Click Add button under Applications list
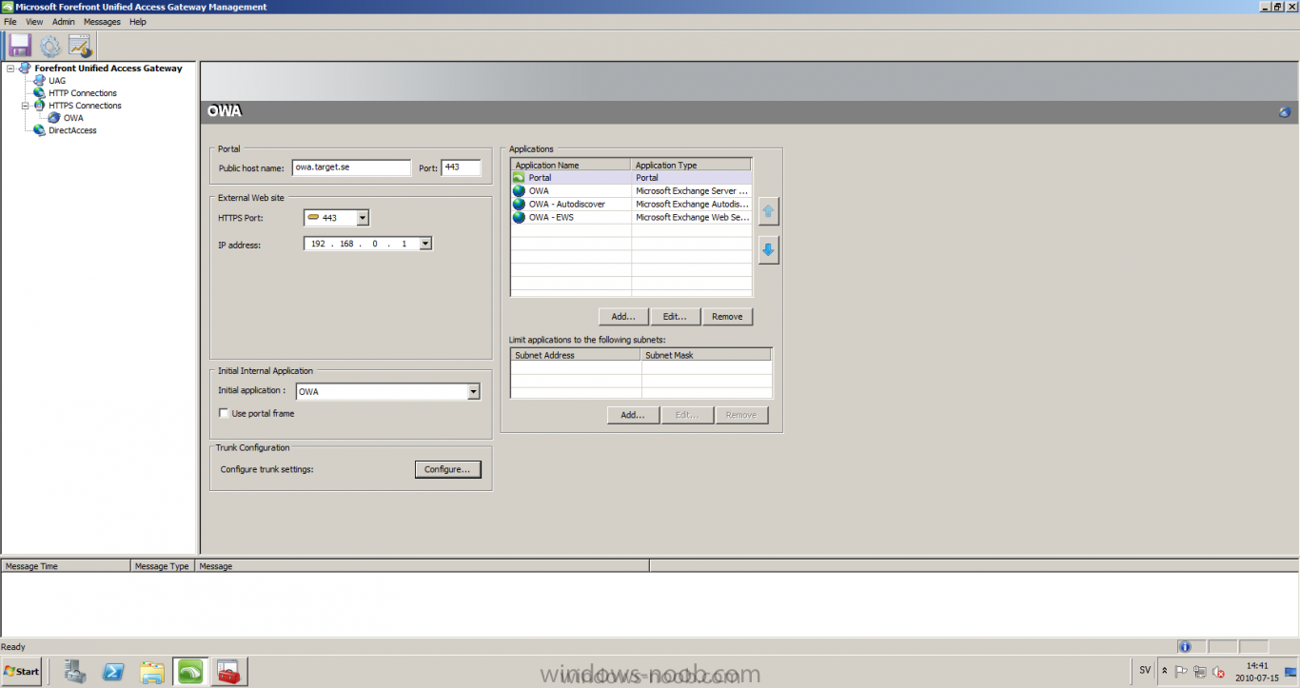Screen dimensions: 1300x688 [623, 317]
